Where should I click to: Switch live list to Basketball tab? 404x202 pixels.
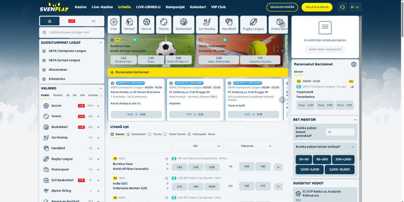tap(136, 134)
